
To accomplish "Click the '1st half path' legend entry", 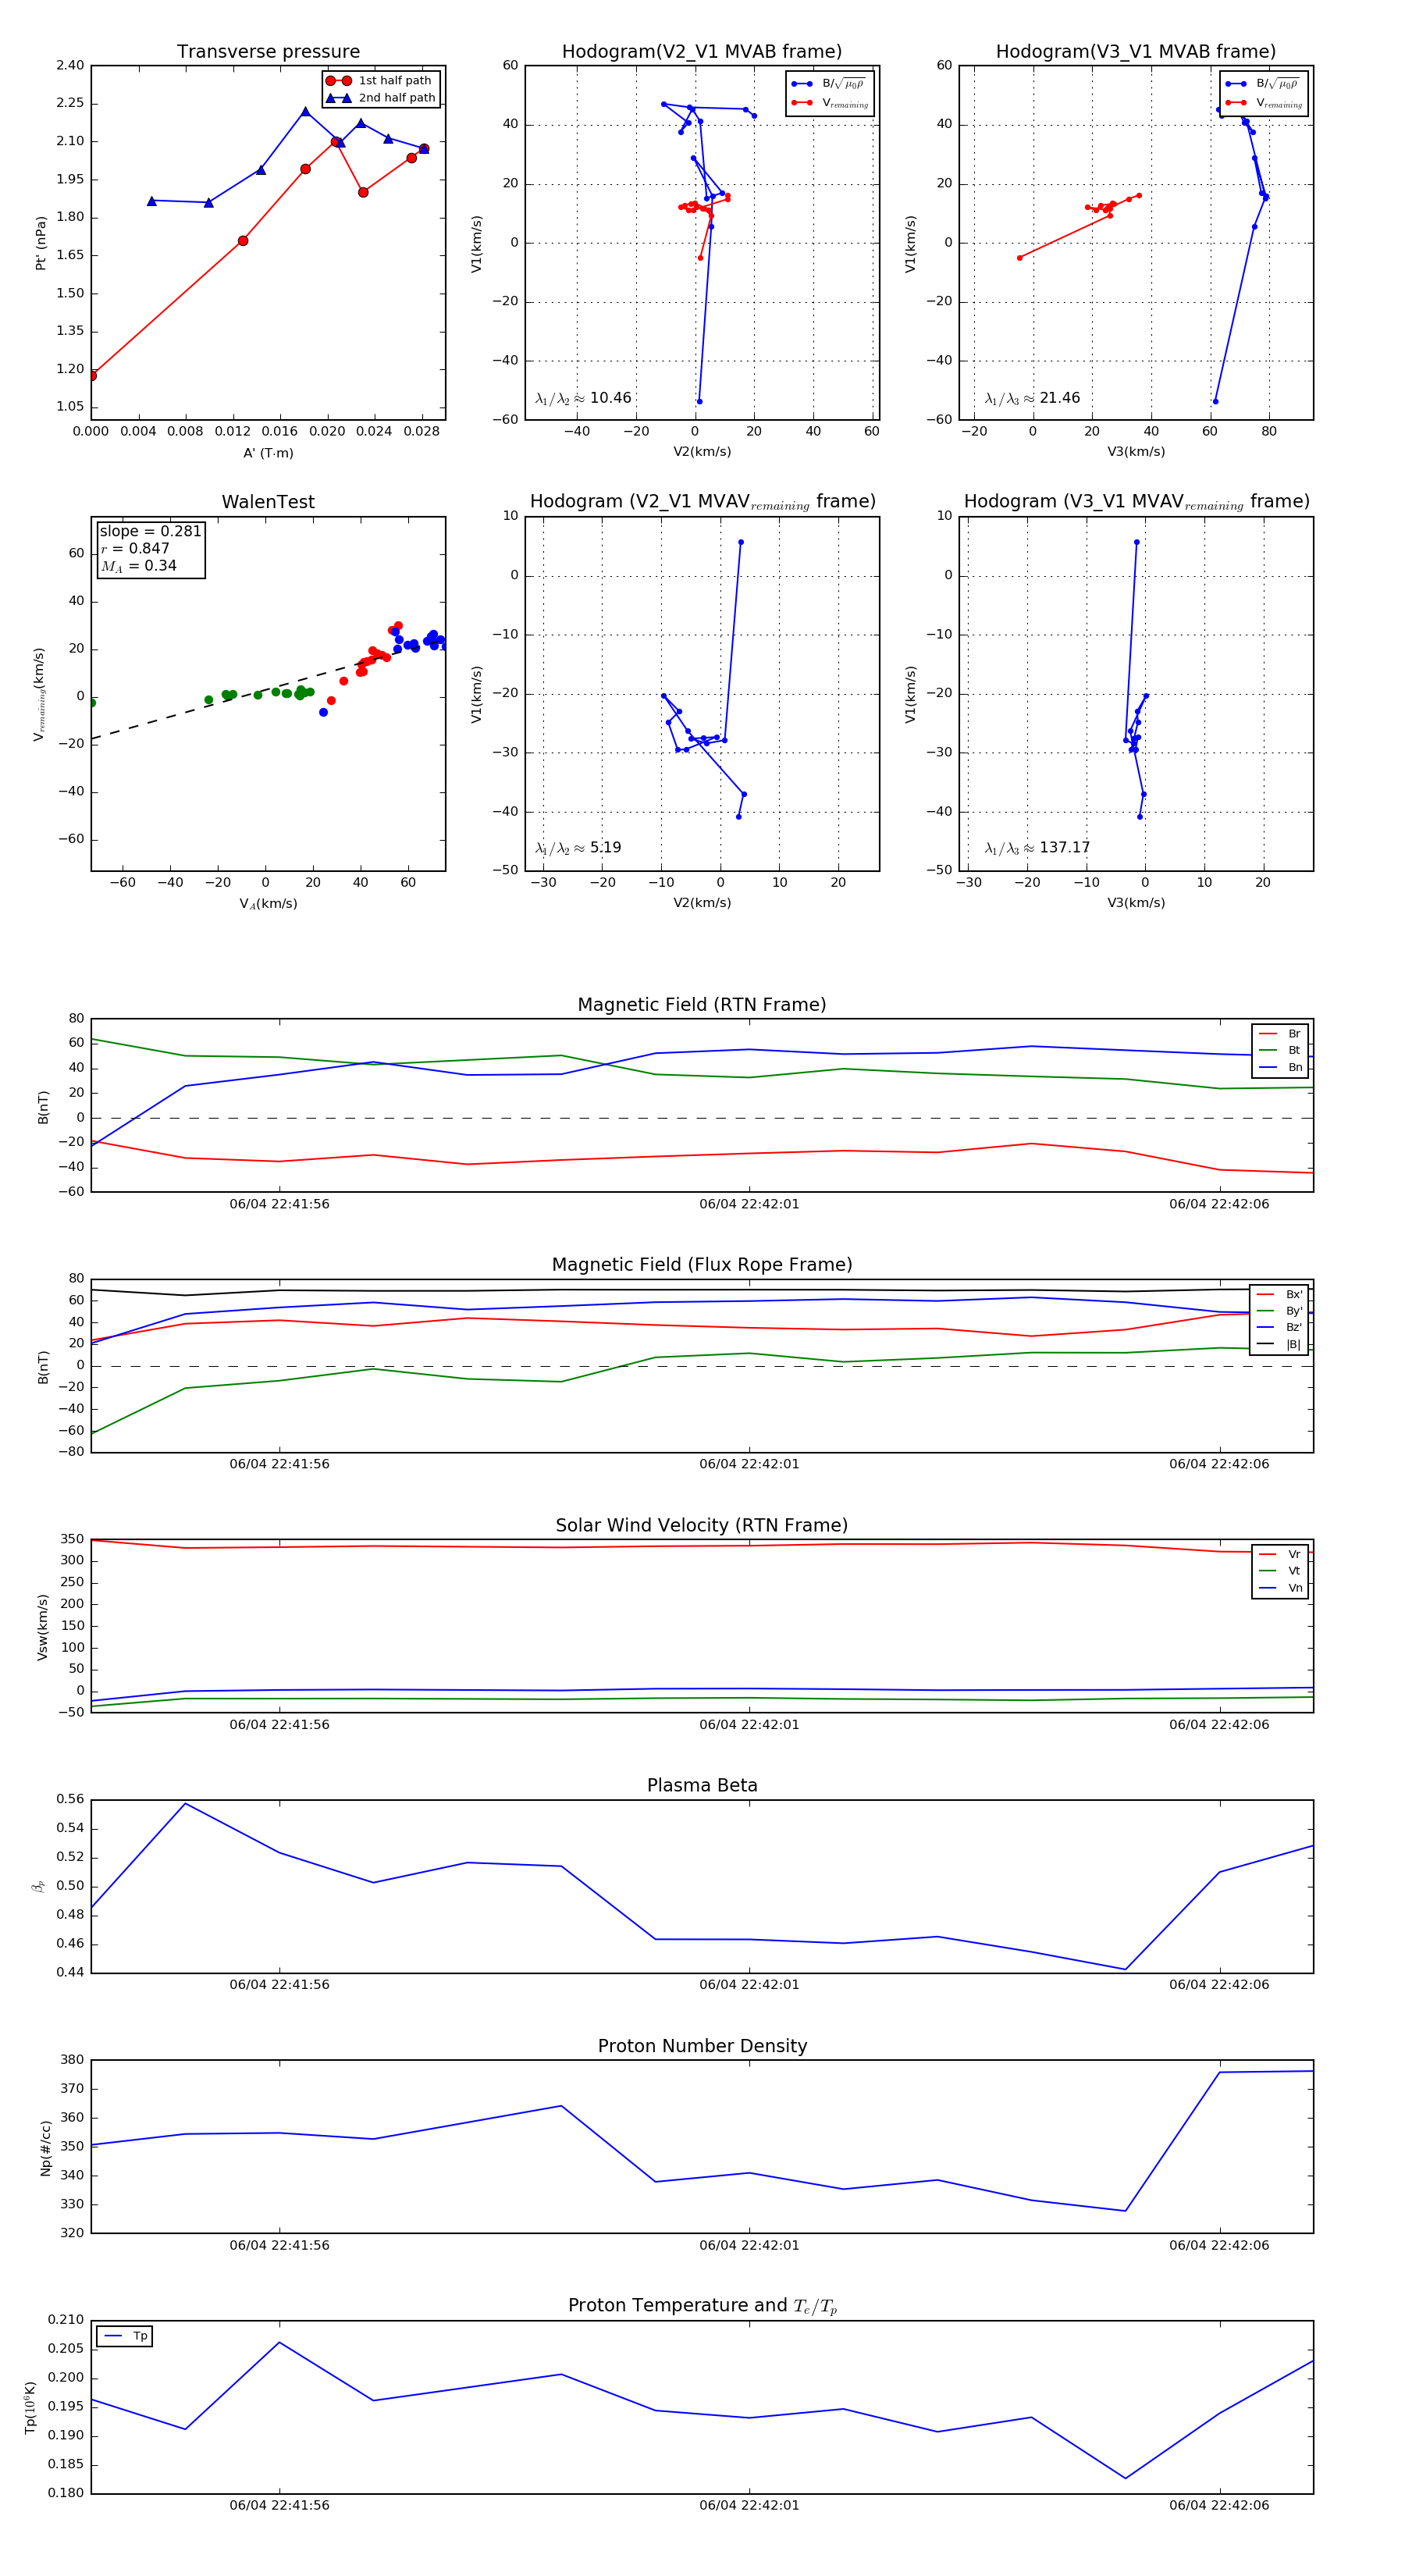I will [x=380, y=81].
